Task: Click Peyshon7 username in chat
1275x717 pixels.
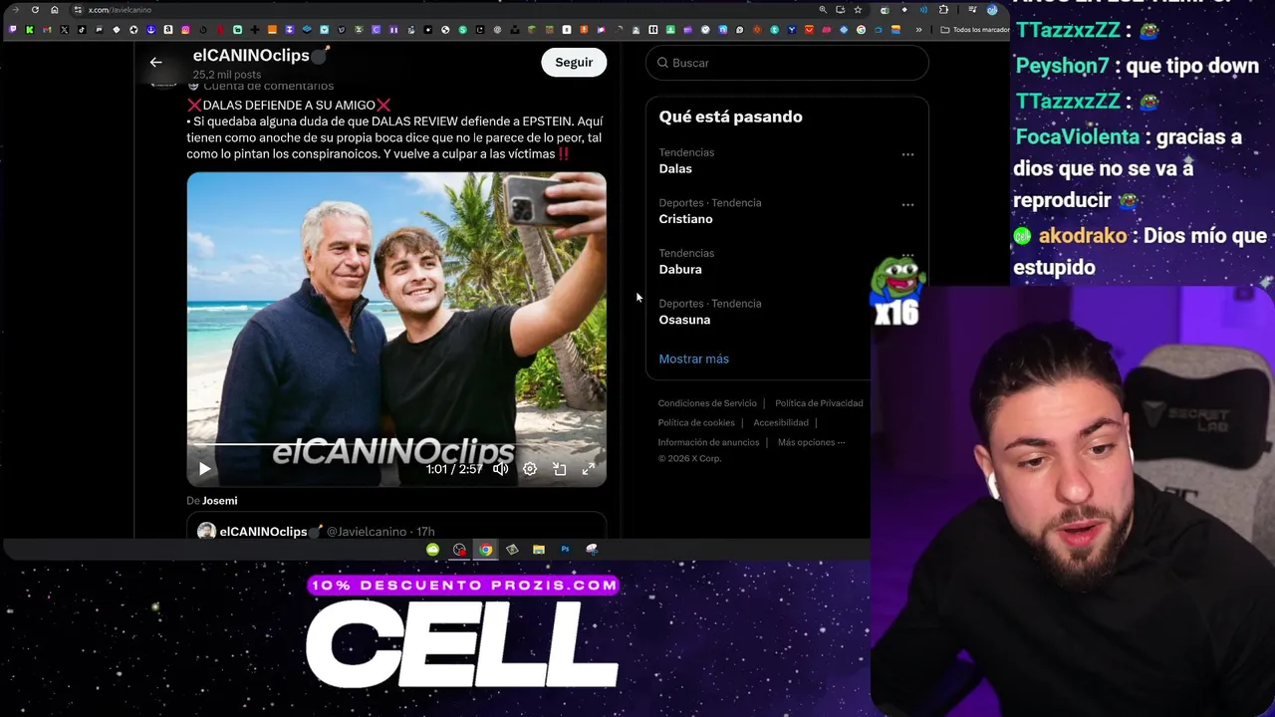Action: click(x=1062, y=67)
